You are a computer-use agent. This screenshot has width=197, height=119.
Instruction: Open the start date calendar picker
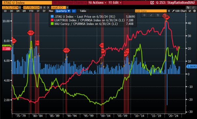(20, 8)
